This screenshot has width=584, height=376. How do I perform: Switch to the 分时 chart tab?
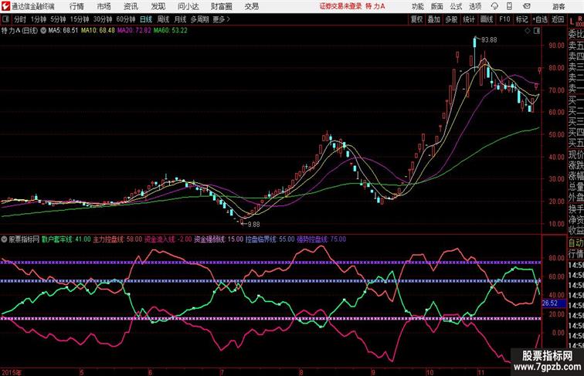click(20, 19)
